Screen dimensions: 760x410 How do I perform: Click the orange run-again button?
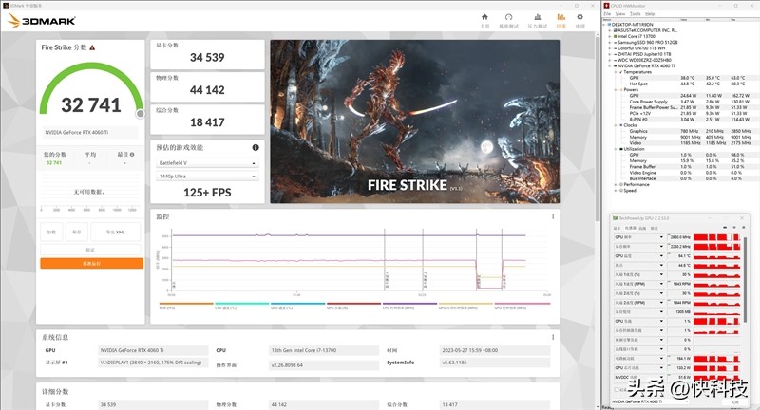(x=91, y=263)
